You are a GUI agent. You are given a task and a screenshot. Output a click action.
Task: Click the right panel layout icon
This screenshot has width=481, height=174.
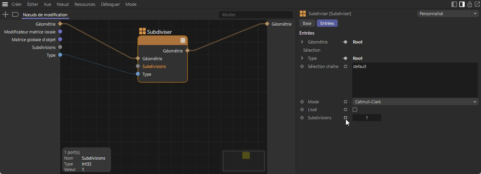pyautogui.click(x=462, y=4)
